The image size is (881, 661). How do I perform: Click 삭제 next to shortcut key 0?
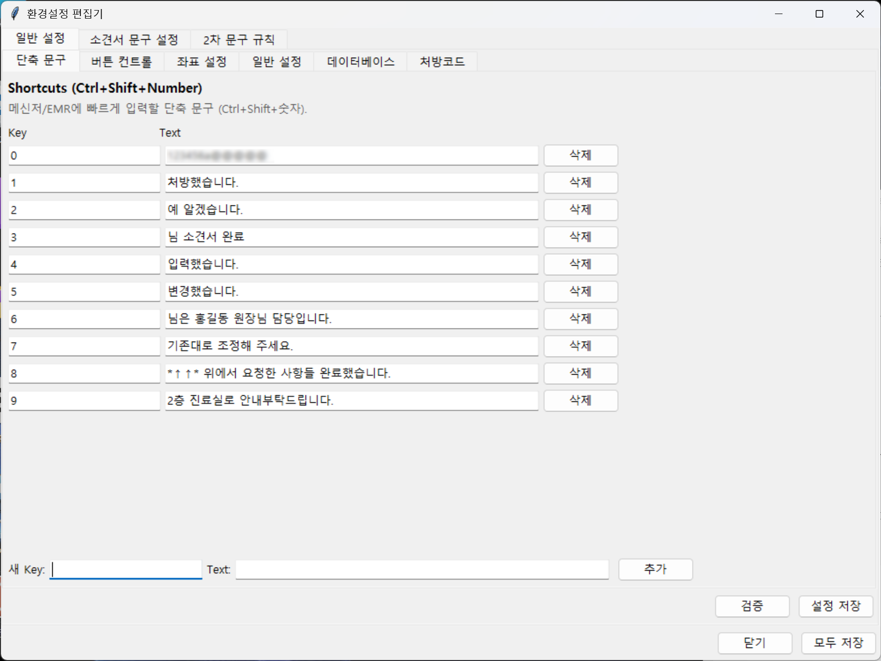coord(580,155)
